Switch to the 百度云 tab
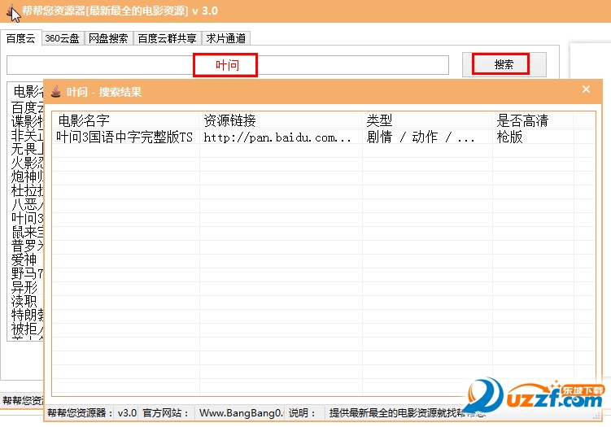 (x=21, y=38)
